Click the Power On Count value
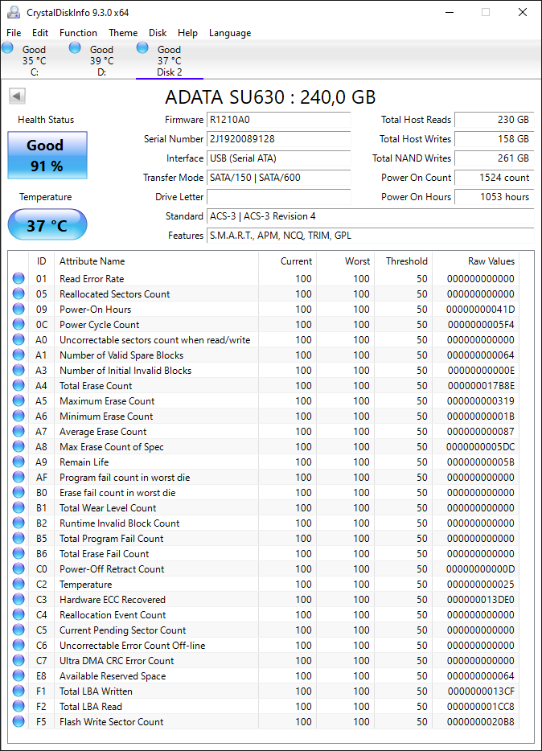The image size is (542, 751). click(x=494, y=177)
